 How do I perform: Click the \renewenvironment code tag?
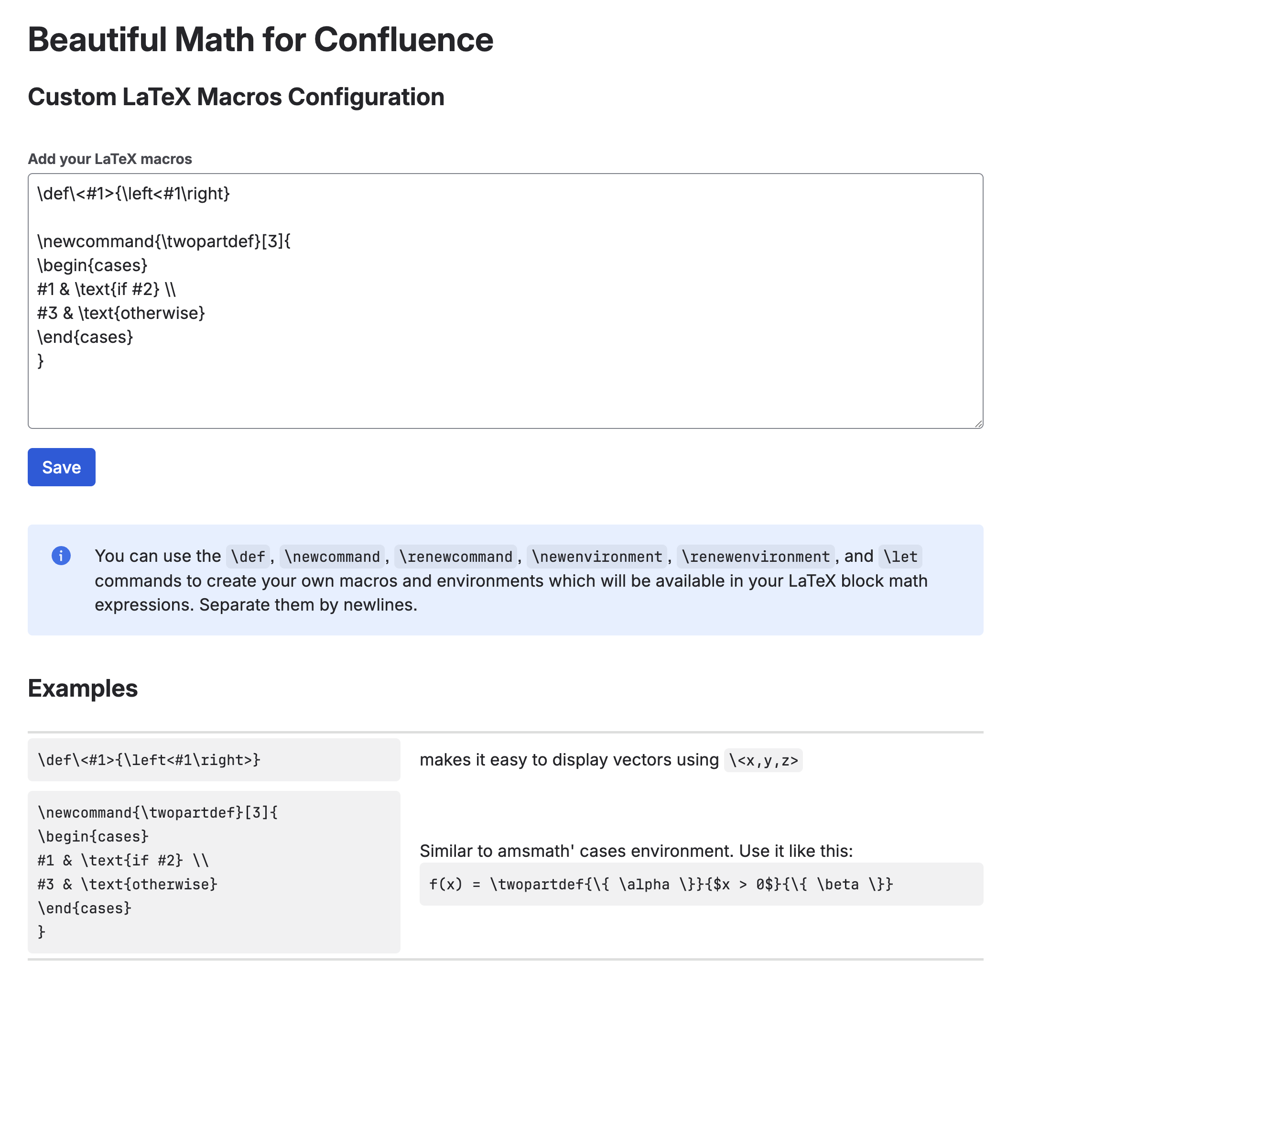pos(755,556)
